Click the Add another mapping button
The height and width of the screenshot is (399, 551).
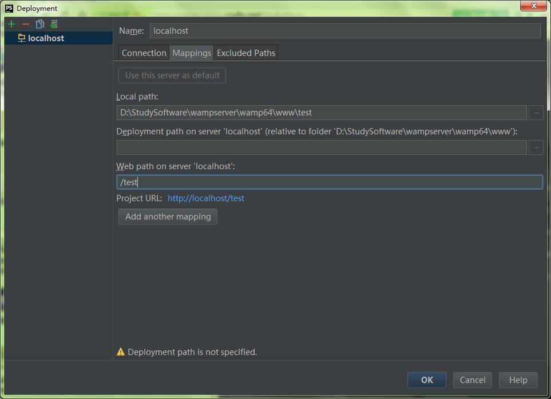(168, 217)
